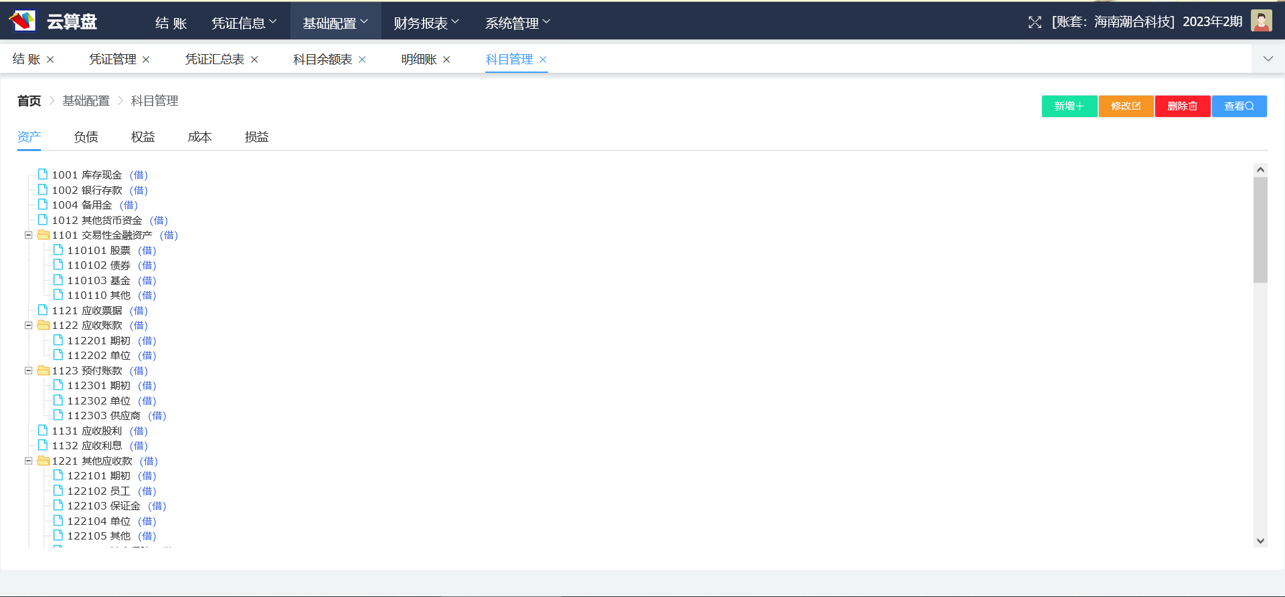
Task: Switch to the 权益 category tab
Action: click(x=143, y=137)
